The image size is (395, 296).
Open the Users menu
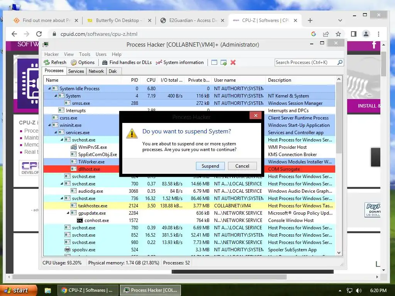[x=101, y=54]
